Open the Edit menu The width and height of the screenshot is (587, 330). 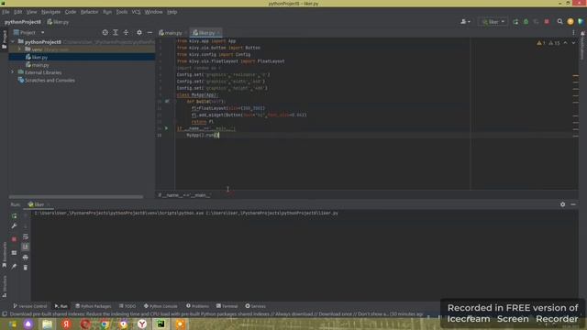point(17,12)
